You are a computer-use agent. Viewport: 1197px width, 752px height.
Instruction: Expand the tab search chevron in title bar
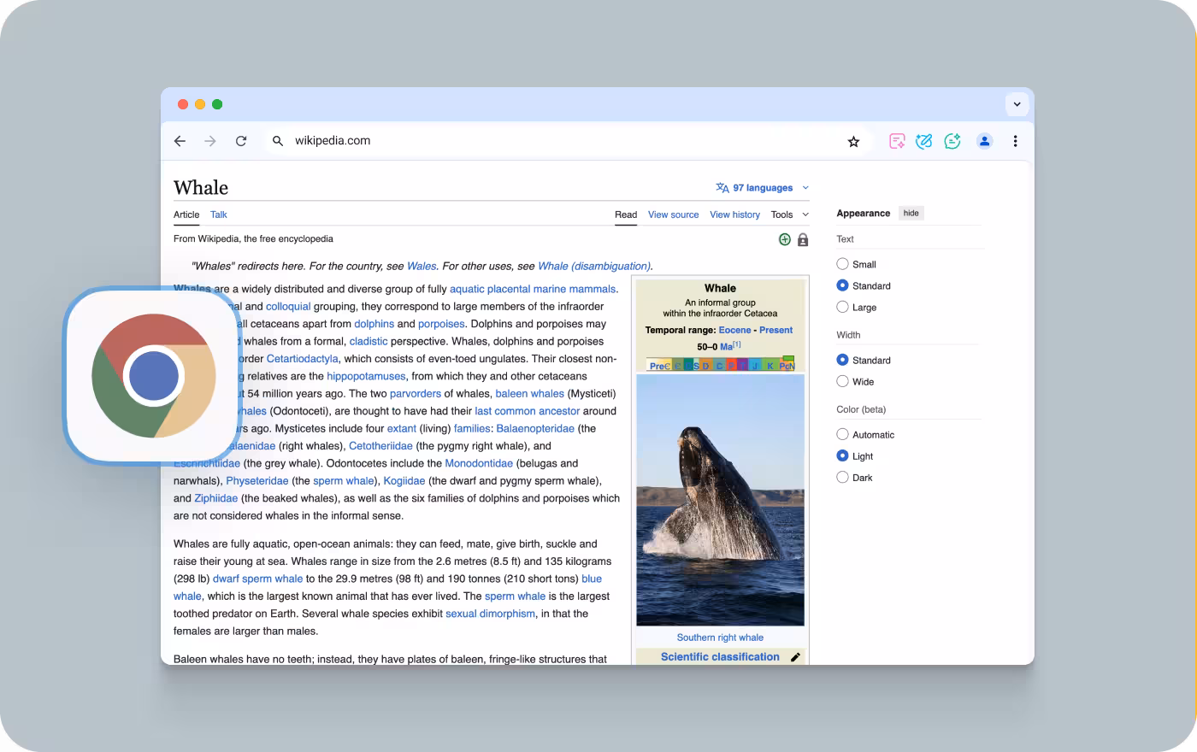(x=1017, y=104)
